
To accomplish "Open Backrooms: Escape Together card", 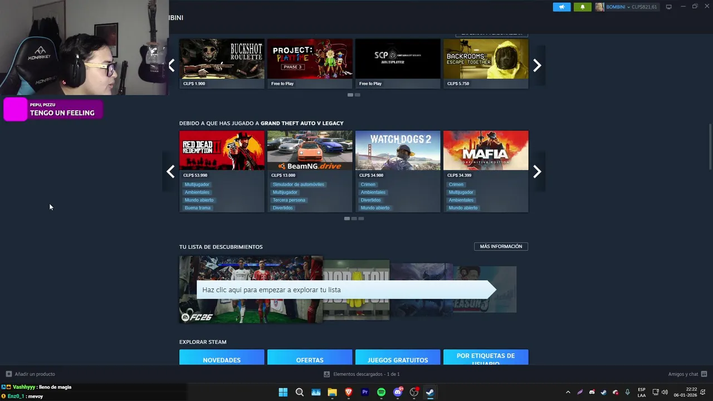I will point(486,63).
